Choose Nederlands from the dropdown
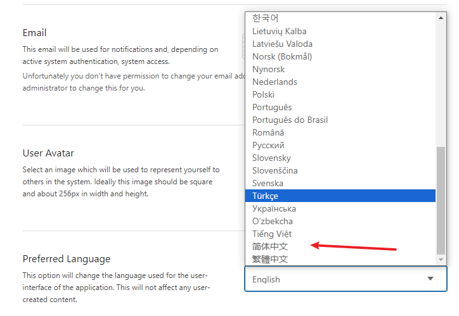459x316 pixels. tap(275, 82)
